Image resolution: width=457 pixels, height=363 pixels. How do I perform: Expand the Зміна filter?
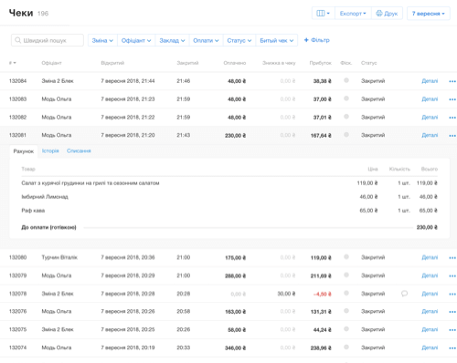tap(102, 40)
